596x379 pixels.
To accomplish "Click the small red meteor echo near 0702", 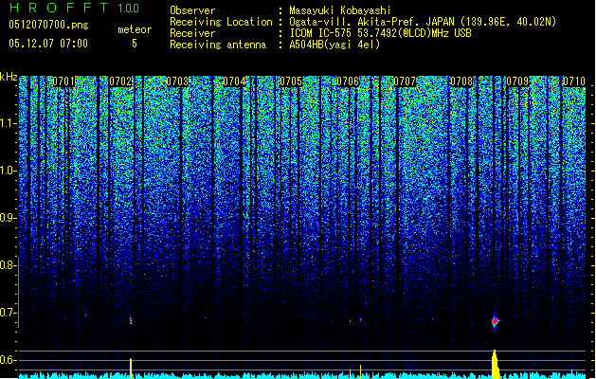I will 131,321.
